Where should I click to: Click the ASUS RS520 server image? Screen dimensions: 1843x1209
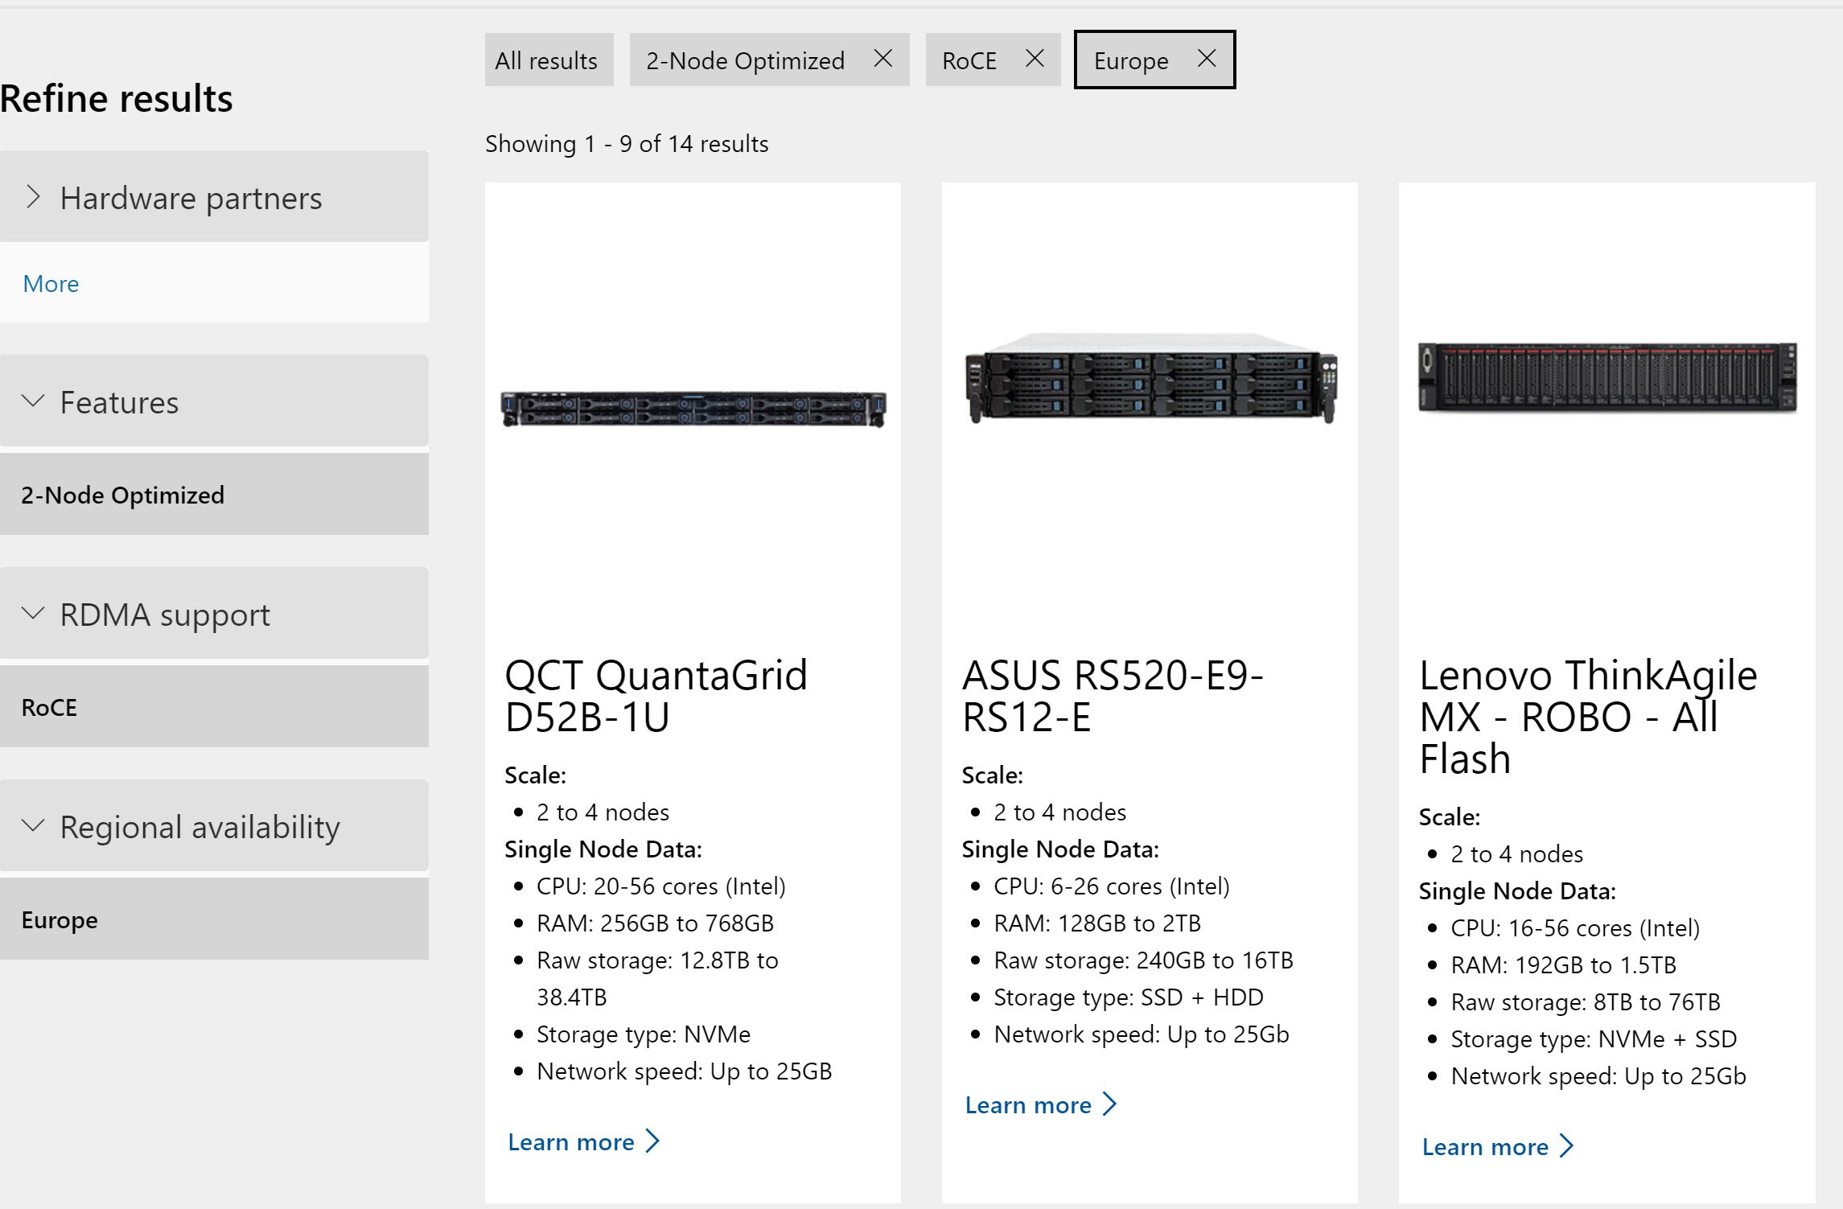pyautogui.click(x=1150, y=376)
